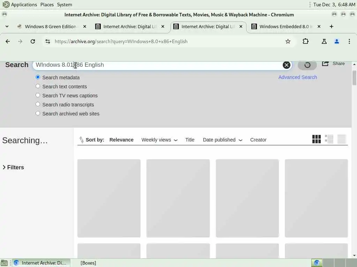This screenshot has height=267, width=357.
Task: Sort results by Title
Action: point(190,140)
